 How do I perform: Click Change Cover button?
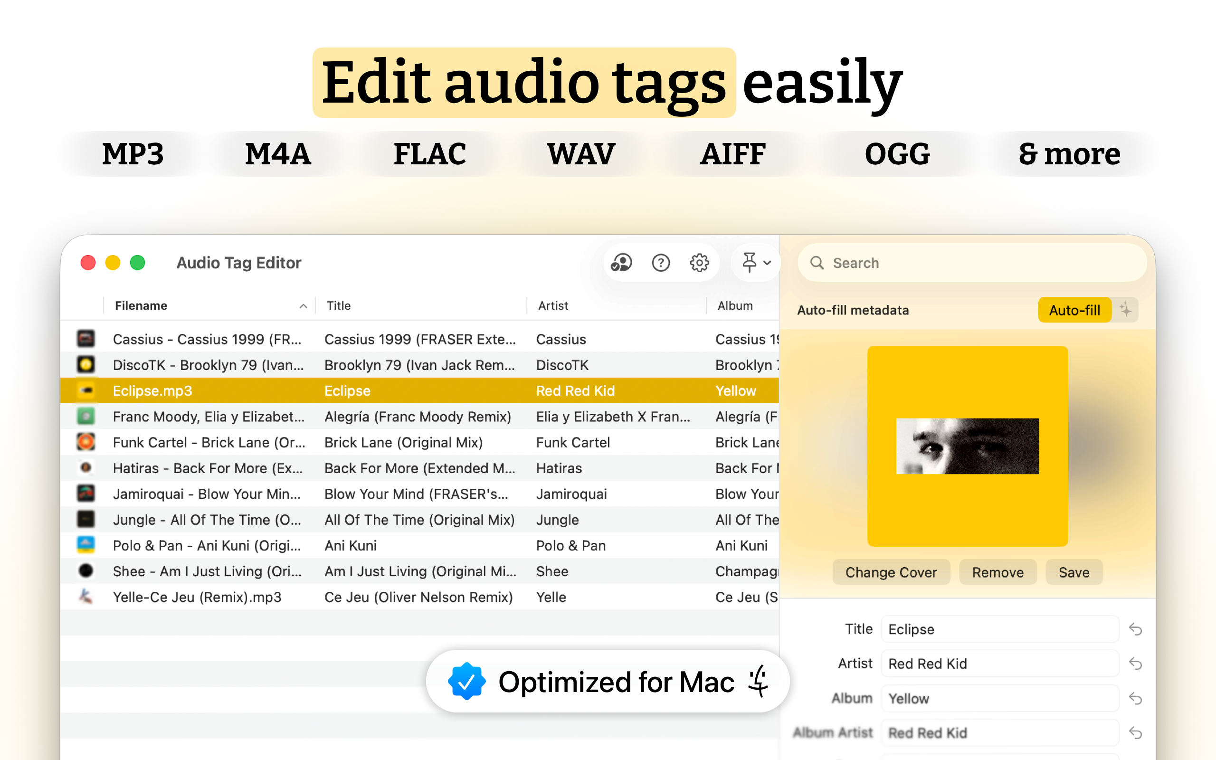(x=891, y=572)
